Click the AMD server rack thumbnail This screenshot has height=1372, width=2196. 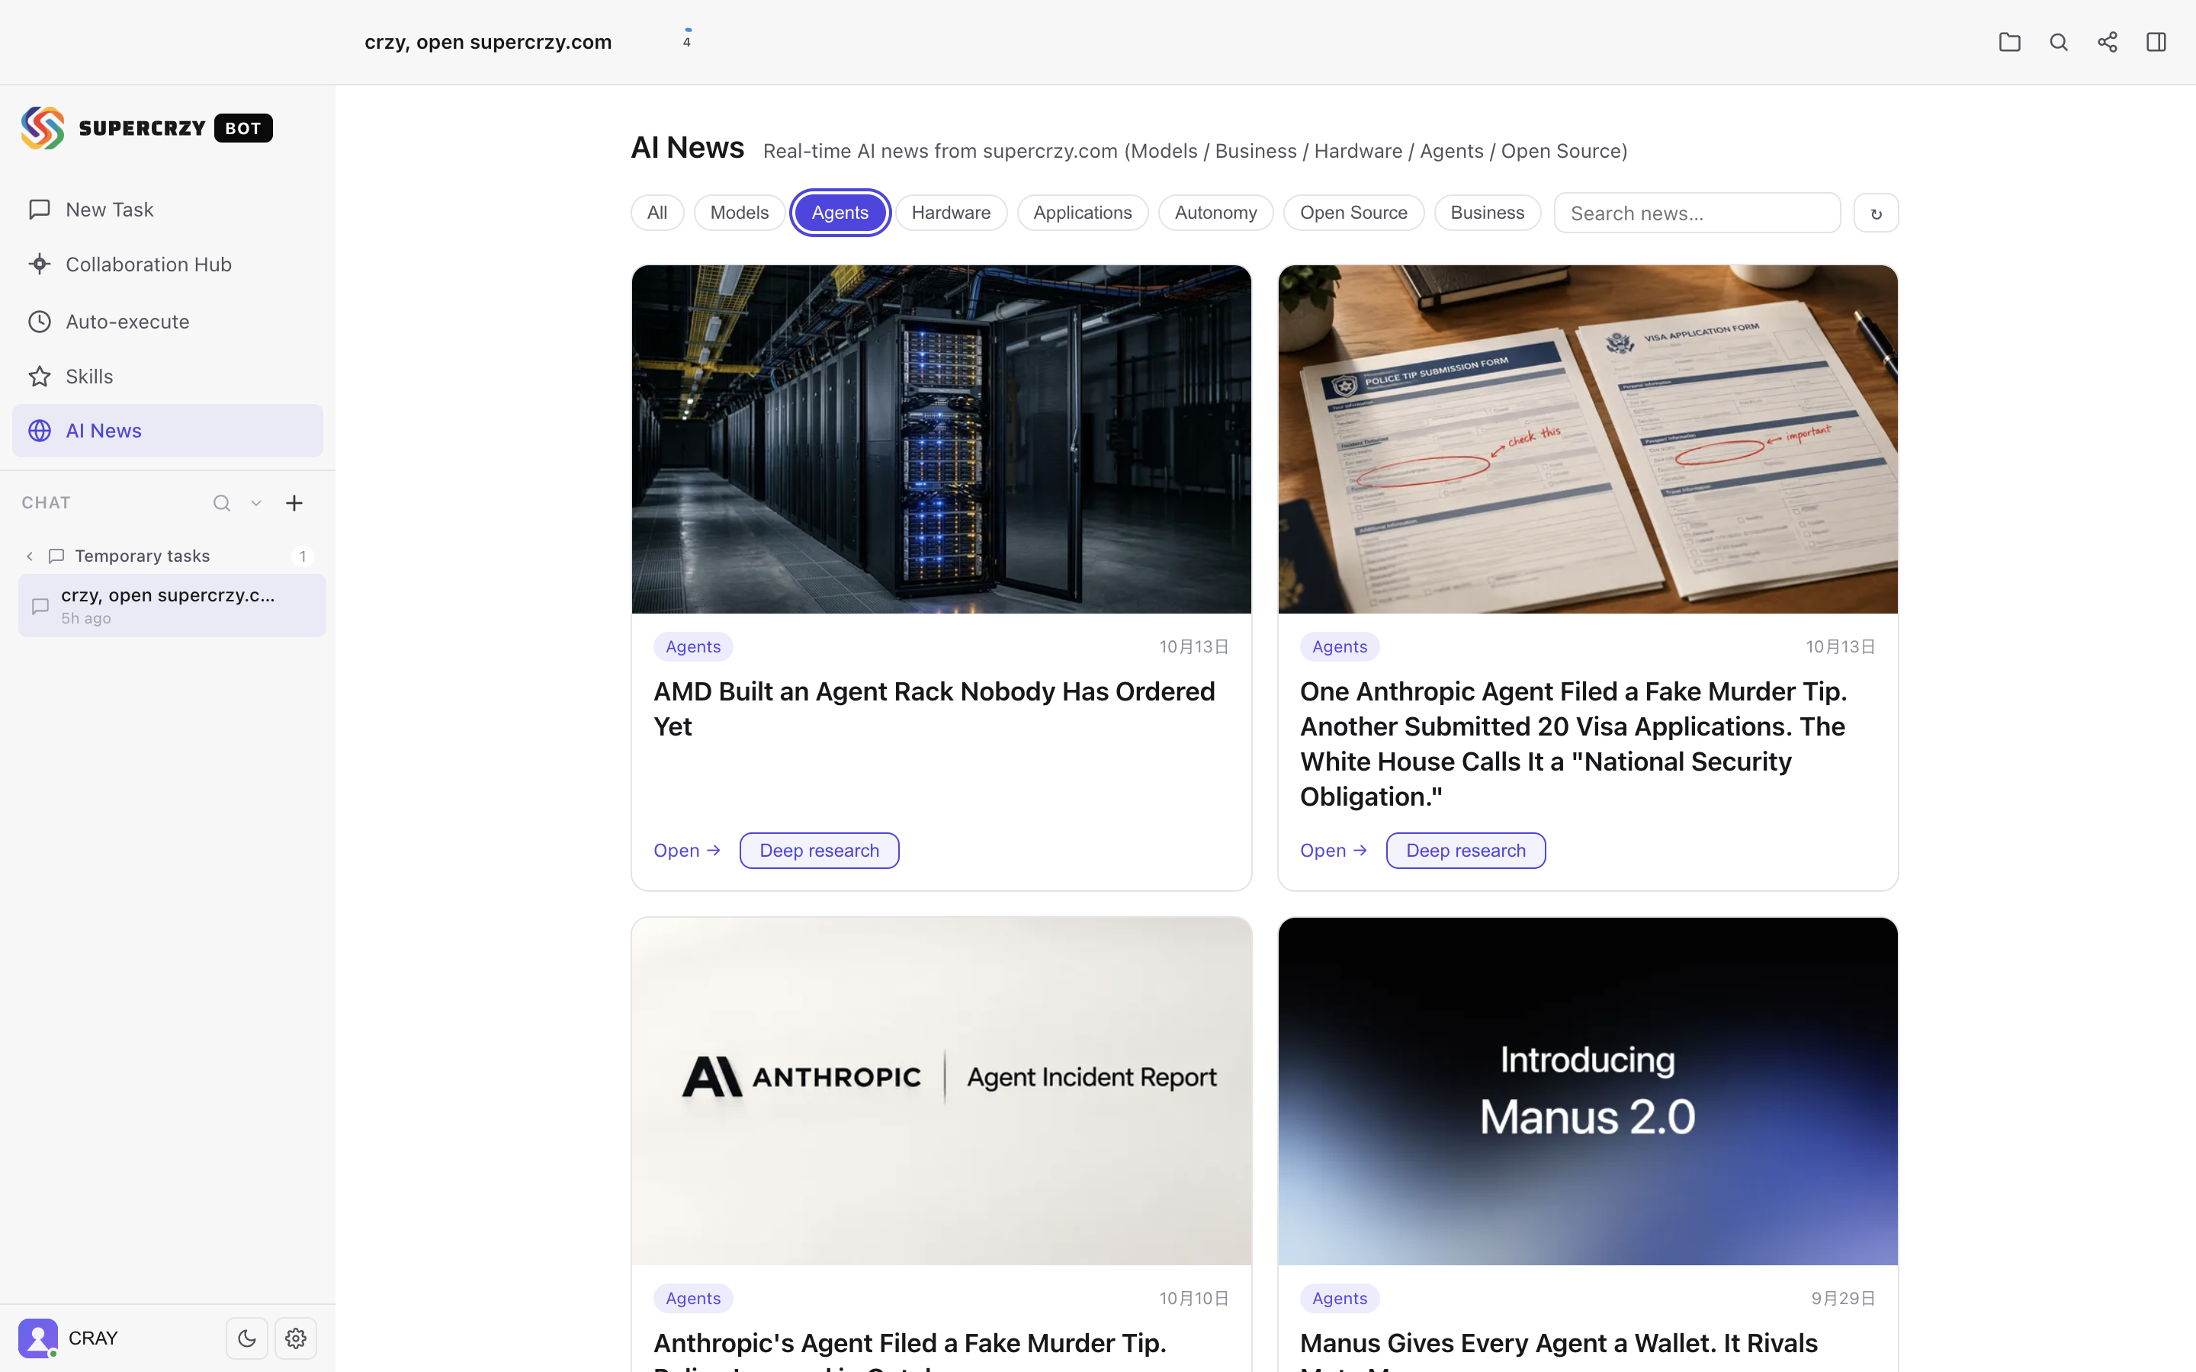[x=941, y=439]
